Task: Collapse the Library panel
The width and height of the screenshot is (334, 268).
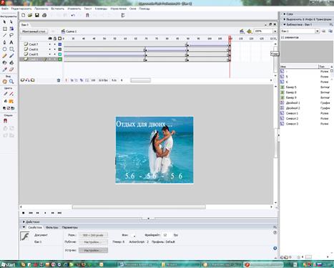Action: pos(285,24)
